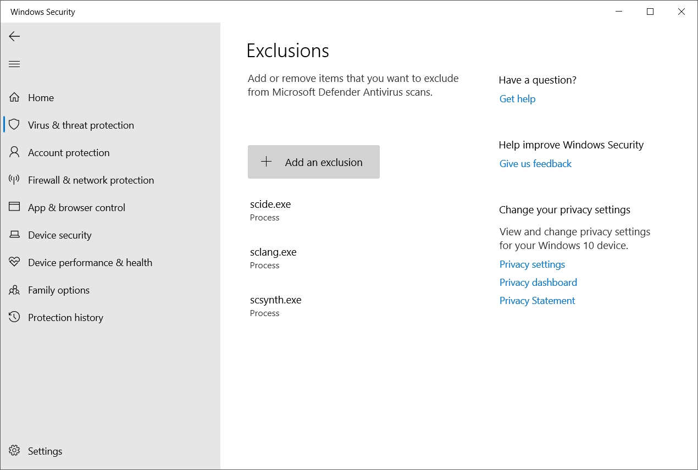The width and height of the screenshot is (698, 470).
Task: Click Give us feedback link
Action: 535,164
